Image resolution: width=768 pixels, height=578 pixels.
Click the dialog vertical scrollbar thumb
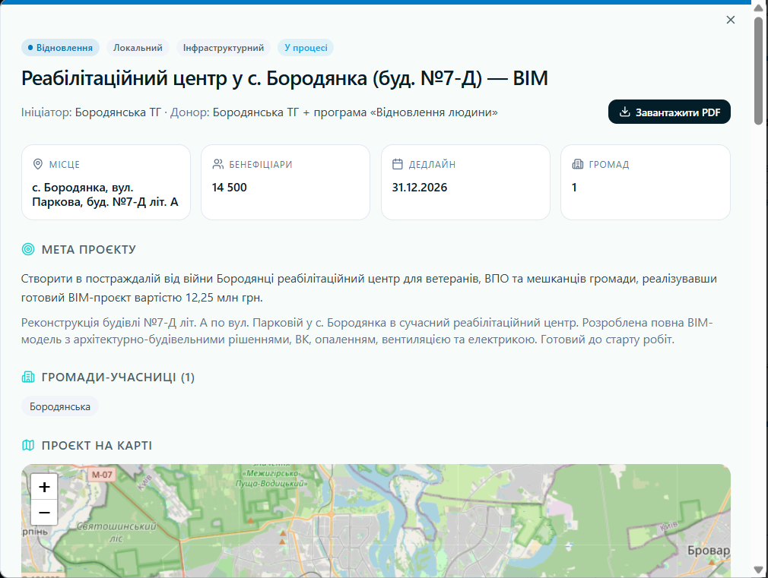coord(758,71)
